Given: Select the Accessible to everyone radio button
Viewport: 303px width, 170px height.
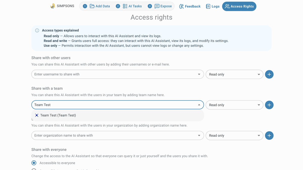Looking at the screenshot, I should (34, 163).
